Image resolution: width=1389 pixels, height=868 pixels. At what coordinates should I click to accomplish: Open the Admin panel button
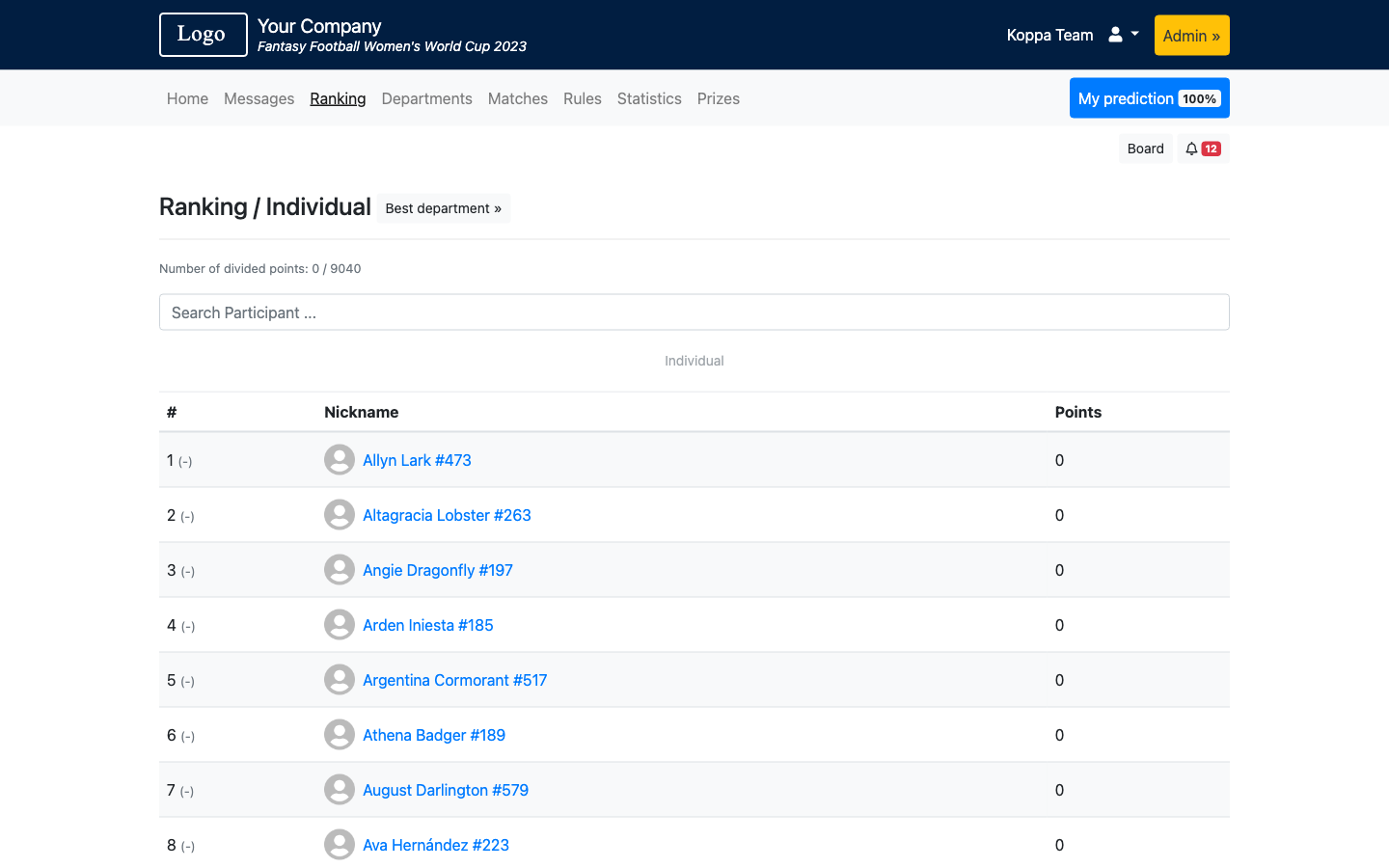1191,36
